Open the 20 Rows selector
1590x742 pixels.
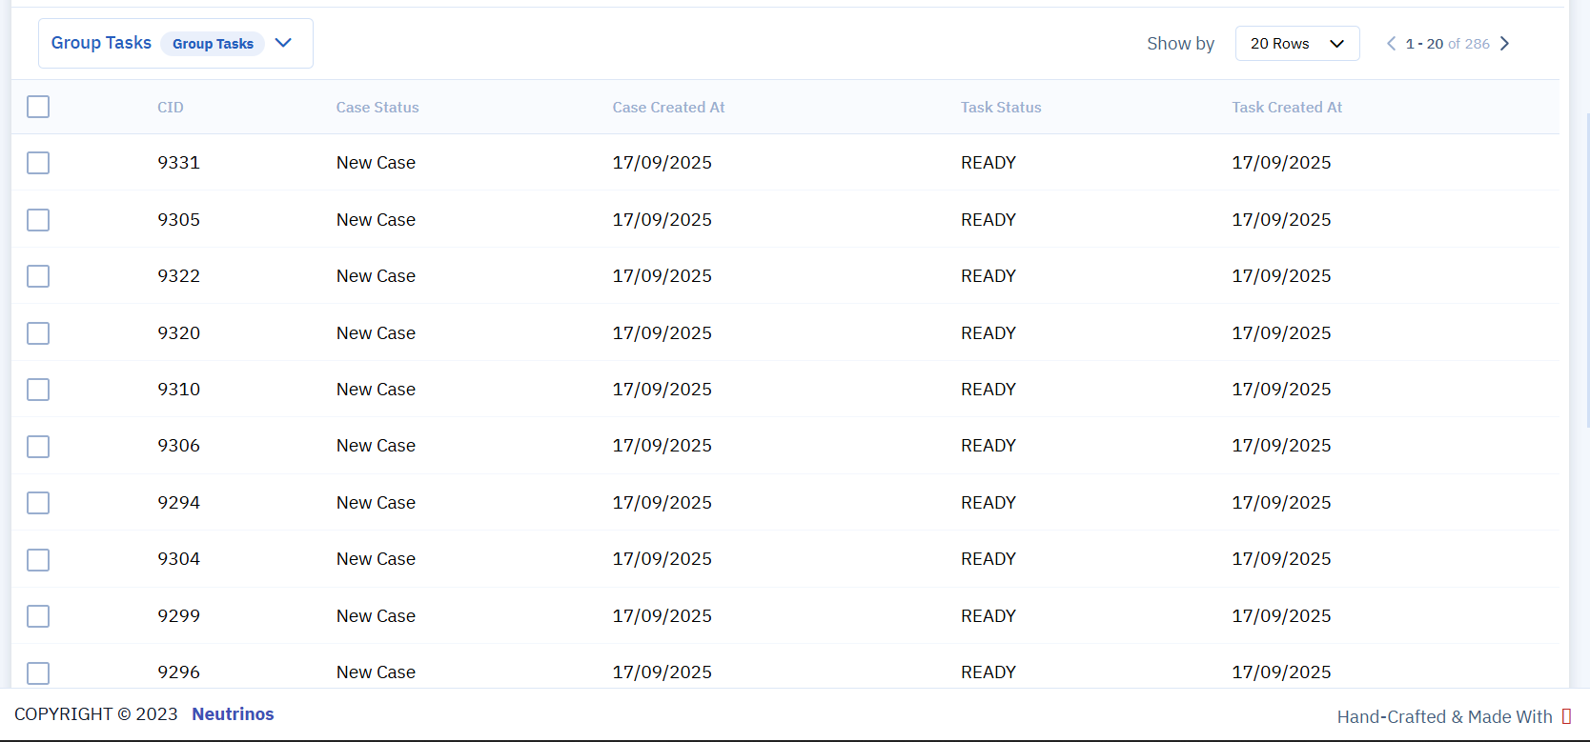(x=1296, y=44)
